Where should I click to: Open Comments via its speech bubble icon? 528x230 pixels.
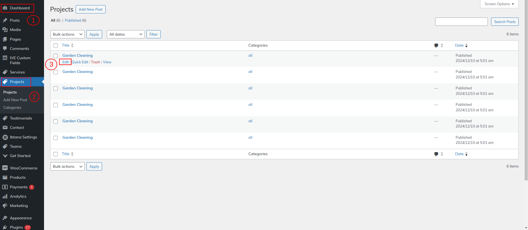5,49
